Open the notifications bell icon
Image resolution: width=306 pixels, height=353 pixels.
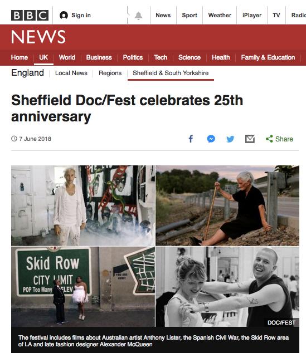tap(138, 16)
